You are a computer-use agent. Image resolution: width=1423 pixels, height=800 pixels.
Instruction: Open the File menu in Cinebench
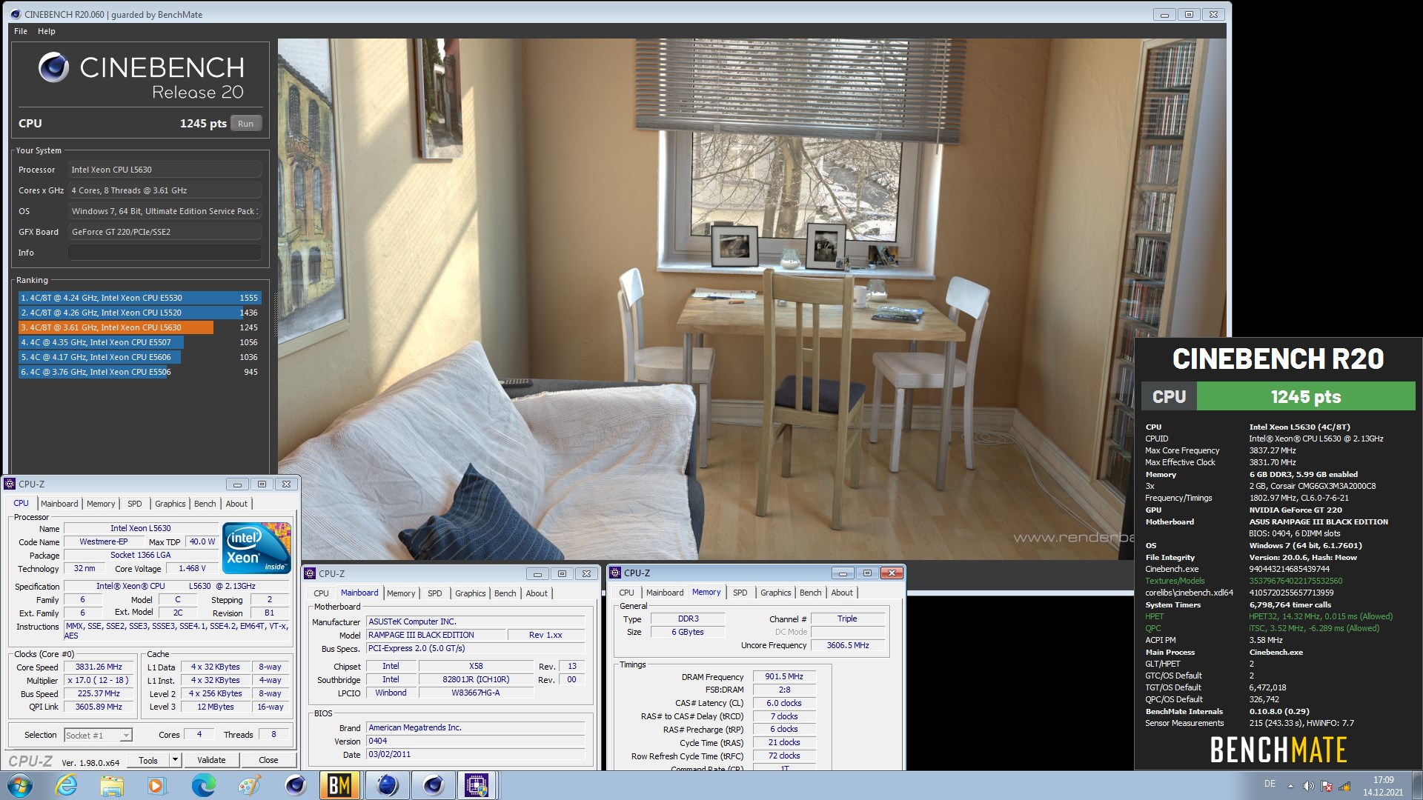click(21, 31)
